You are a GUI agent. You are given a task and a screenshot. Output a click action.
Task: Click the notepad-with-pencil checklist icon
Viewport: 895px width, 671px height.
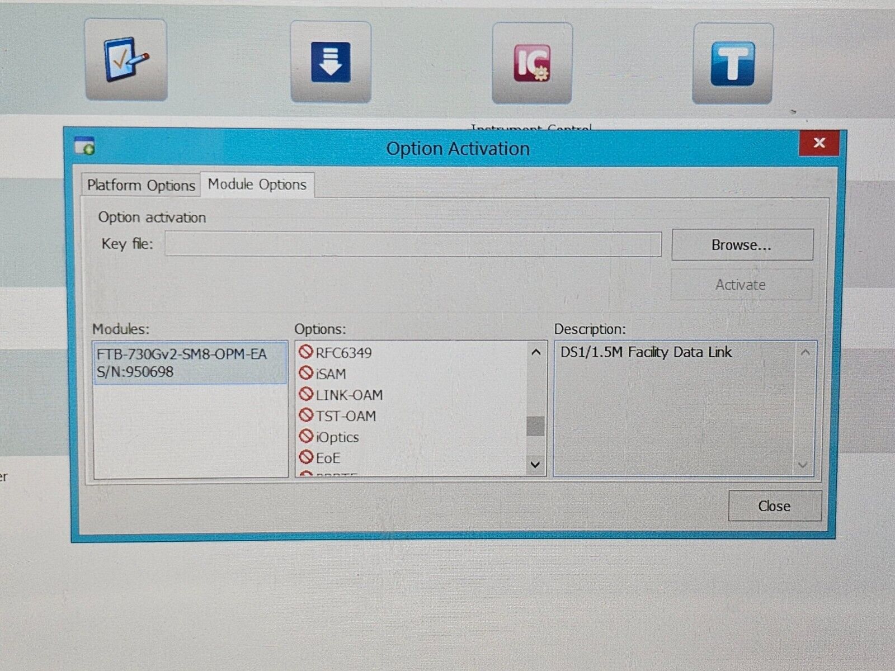[x=125, y=60]
